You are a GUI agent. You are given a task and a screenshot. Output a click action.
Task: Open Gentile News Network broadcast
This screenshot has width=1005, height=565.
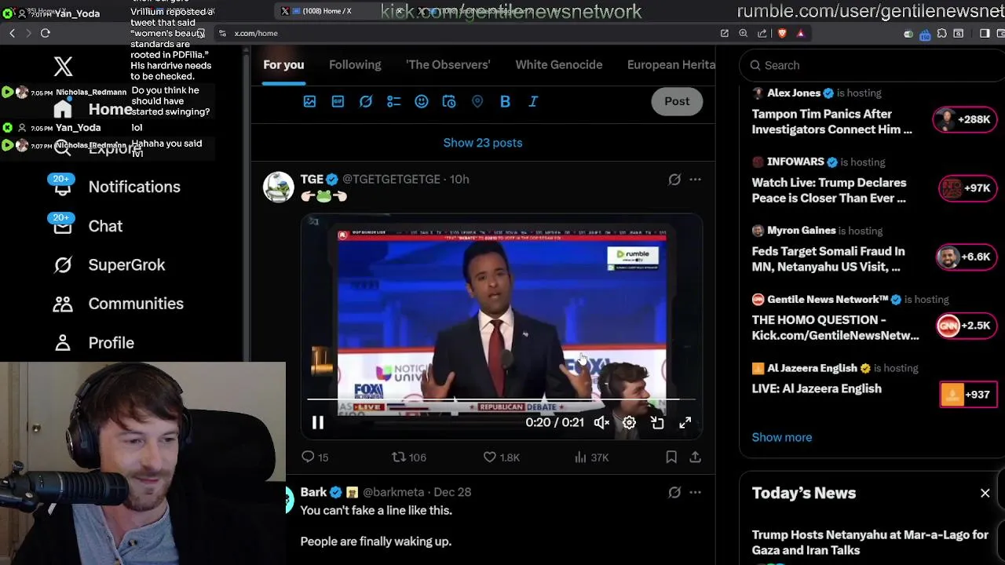[873, 319]
